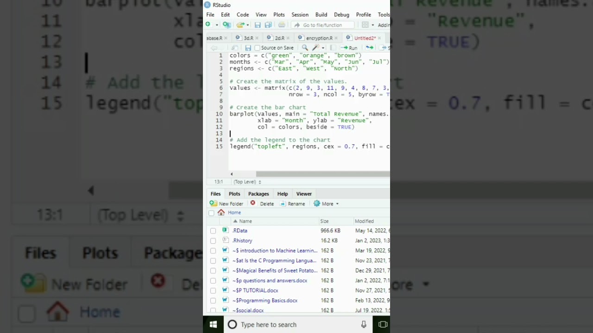Click the Run button
The width and height of the screenshot is (593, 333).
[349, 48]
